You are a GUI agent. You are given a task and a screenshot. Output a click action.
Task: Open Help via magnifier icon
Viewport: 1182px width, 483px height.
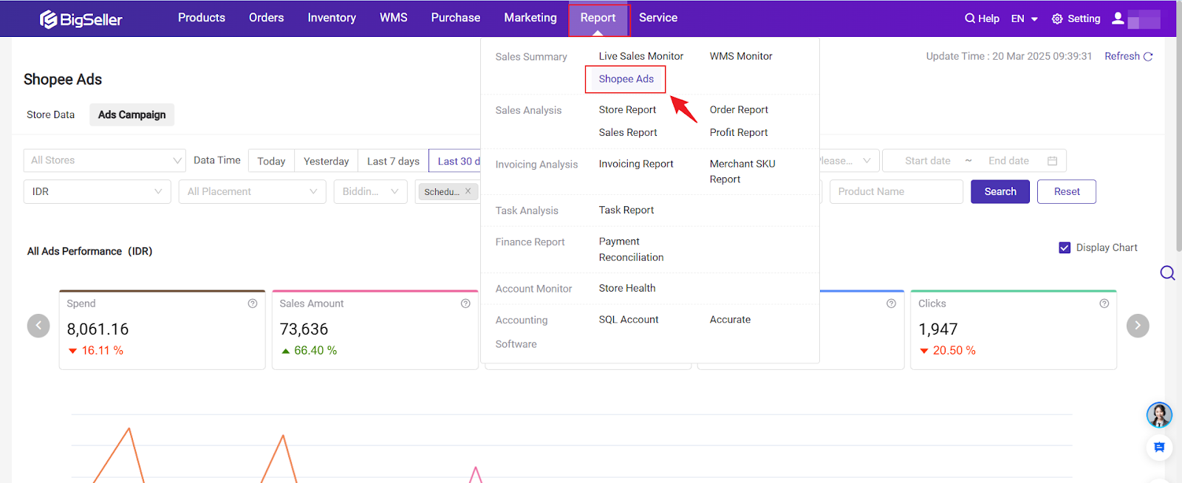[x=969, y=18]
